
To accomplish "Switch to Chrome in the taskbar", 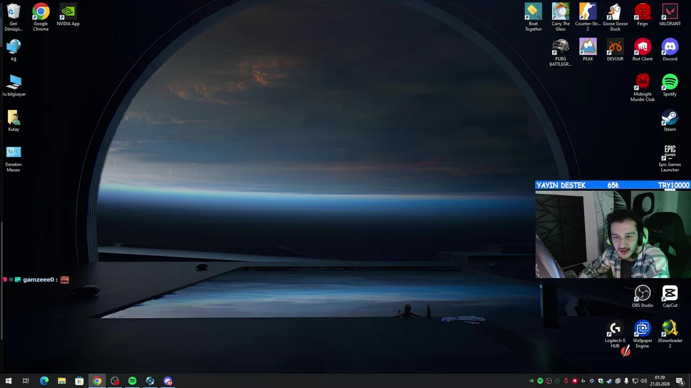I will tap(97, 381).
